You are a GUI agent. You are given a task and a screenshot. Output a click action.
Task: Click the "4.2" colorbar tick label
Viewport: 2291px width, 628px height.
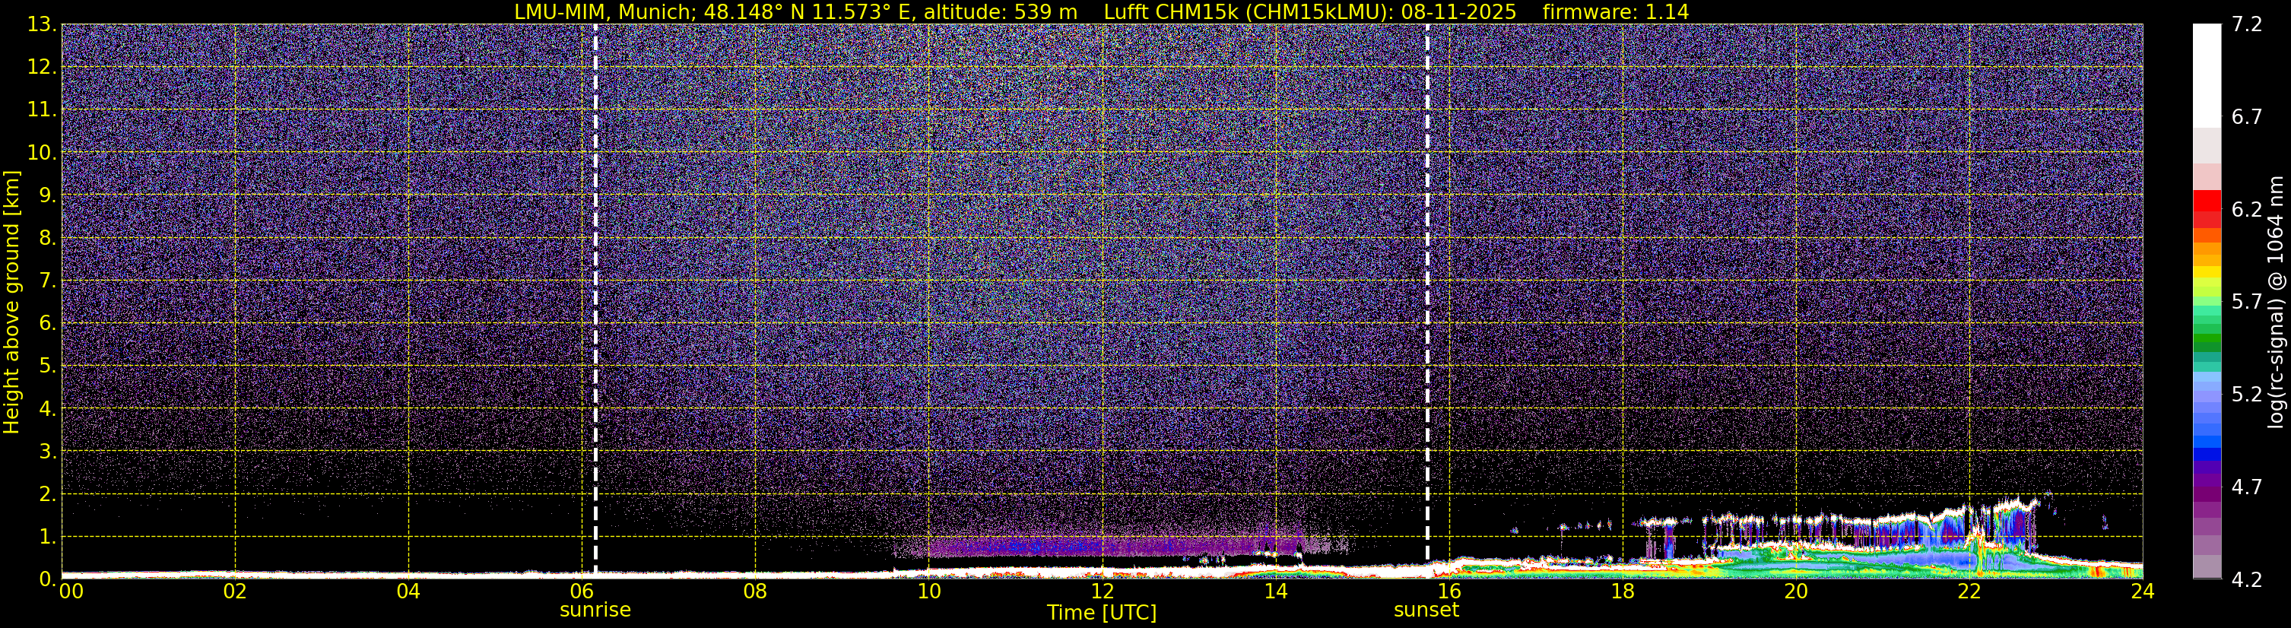[x=2248, y=580]
